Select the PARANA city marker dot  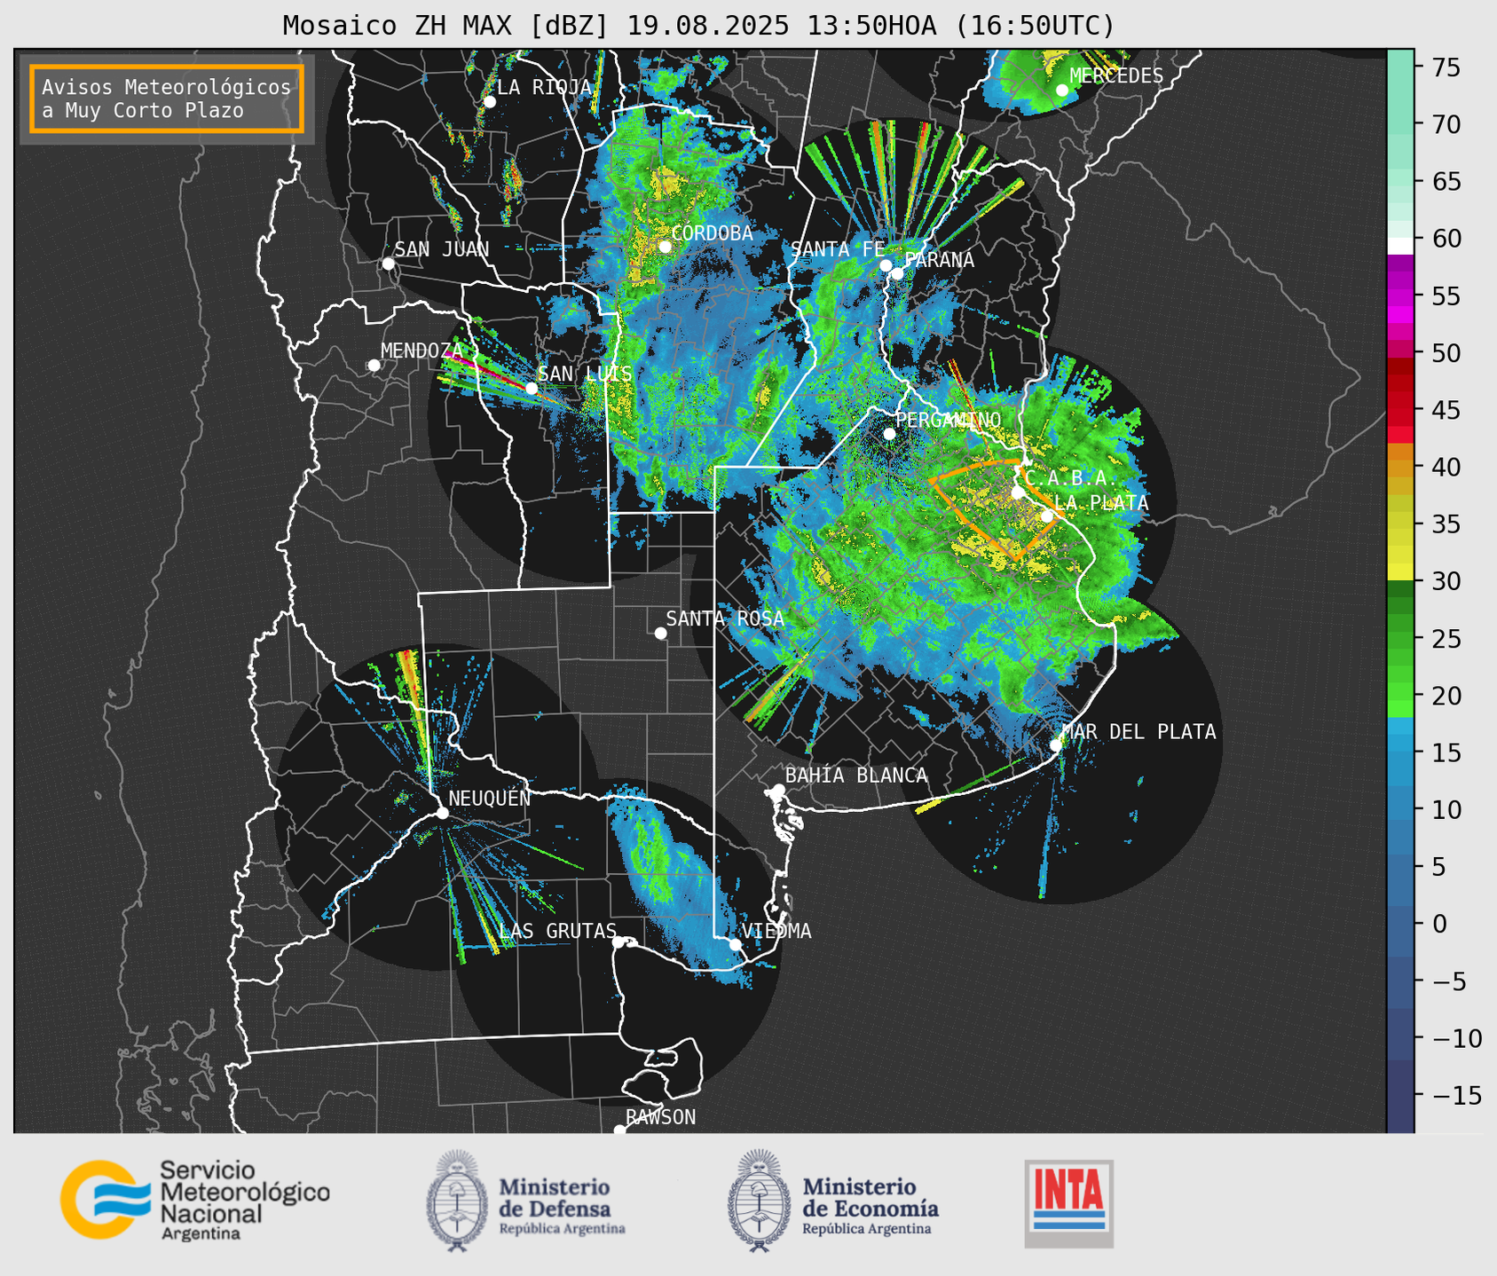pos(897,273)
